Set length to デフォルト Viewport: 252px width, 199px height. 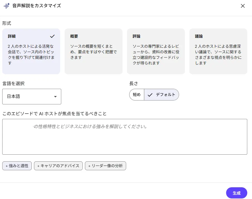(x=162, y=95)
